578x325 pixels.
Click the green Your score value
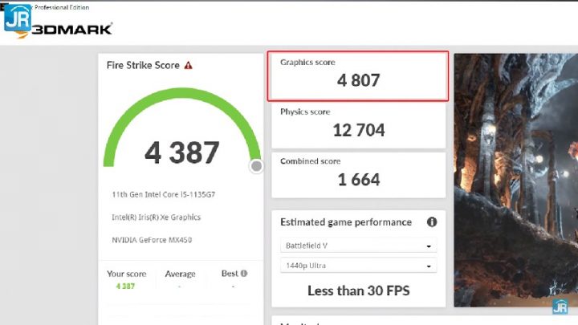click(x=126, y=286)
